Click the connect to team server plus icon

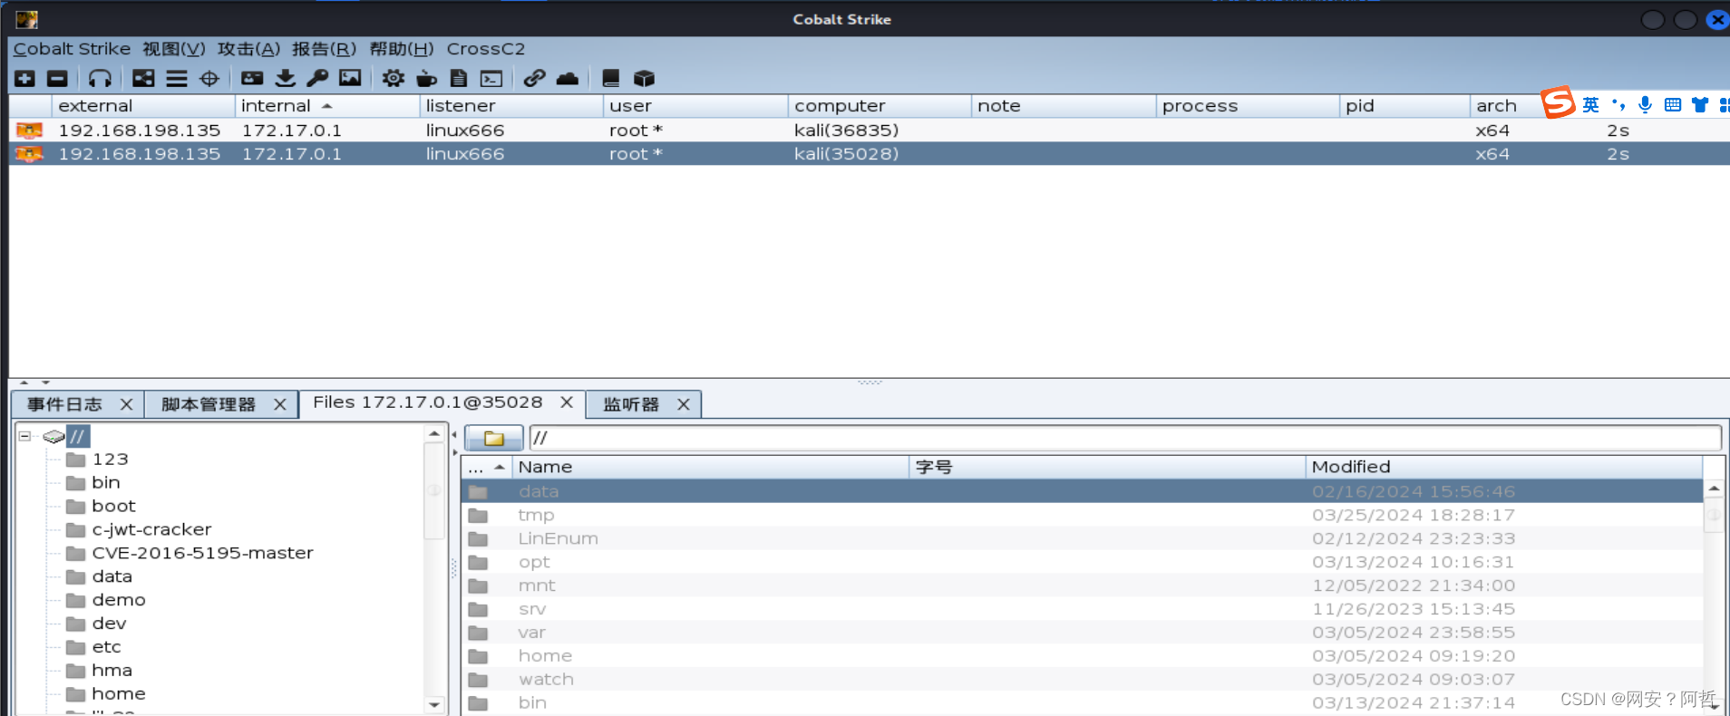pyautogui.click(x=25, y=79)
